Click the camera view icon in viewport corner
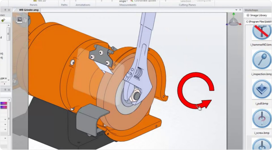The image size is (272, 150). click(x=19, y=19)
